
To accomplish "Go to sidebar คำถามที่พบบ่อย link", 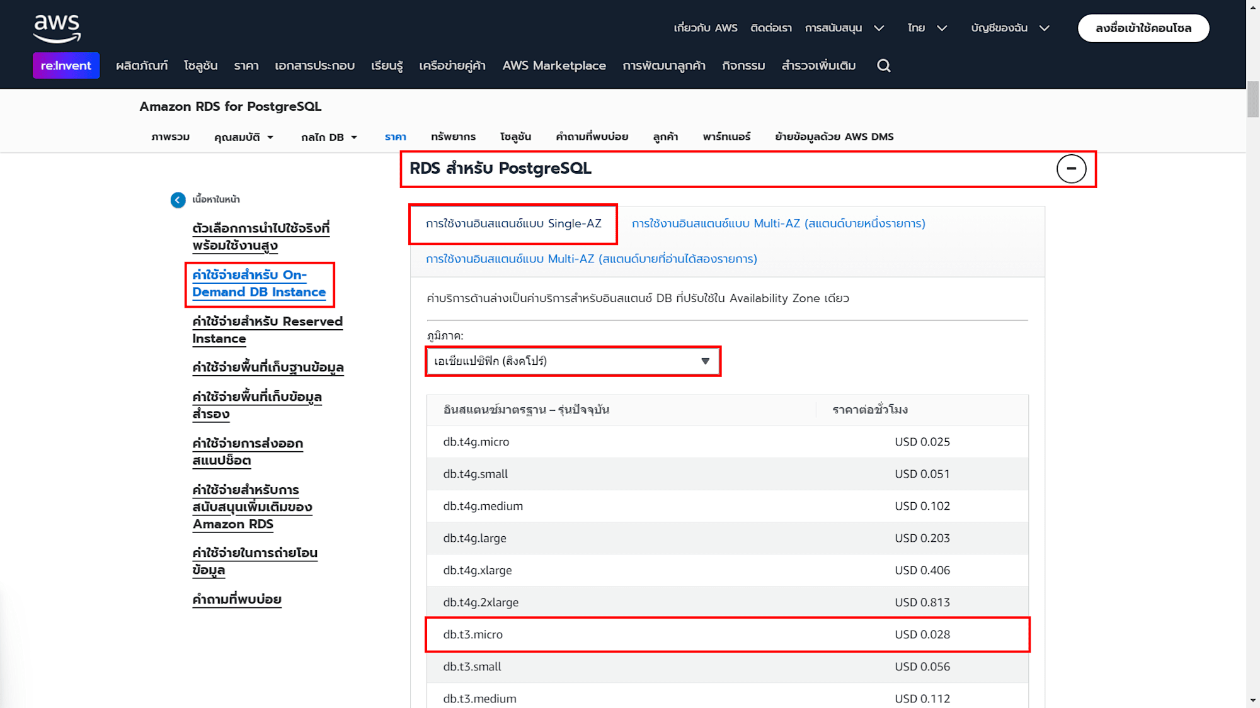I will click(x=237, y=599).
